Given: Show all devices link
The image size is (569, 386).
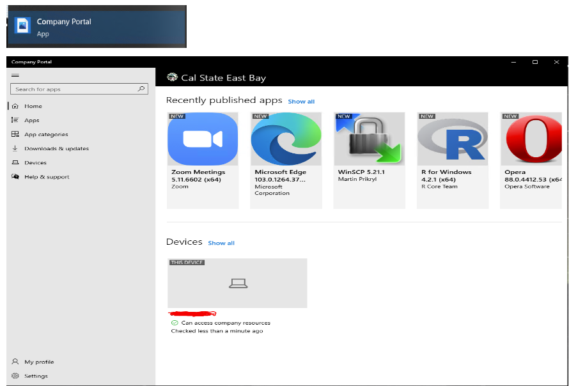Looking at the screenshot, I should pyautogui.click(x=221, y=243).
